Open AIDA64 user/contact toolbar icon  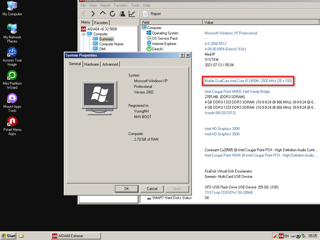pyautogui.click(x=122, y=14)
